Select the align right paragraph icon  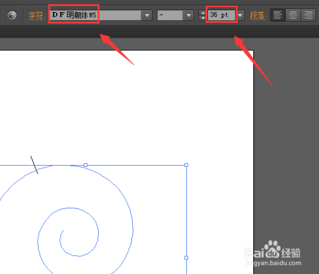tap(308, 15)
